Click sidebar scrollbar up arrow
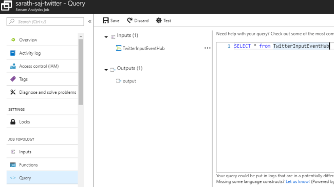 (x=81, y=36)
